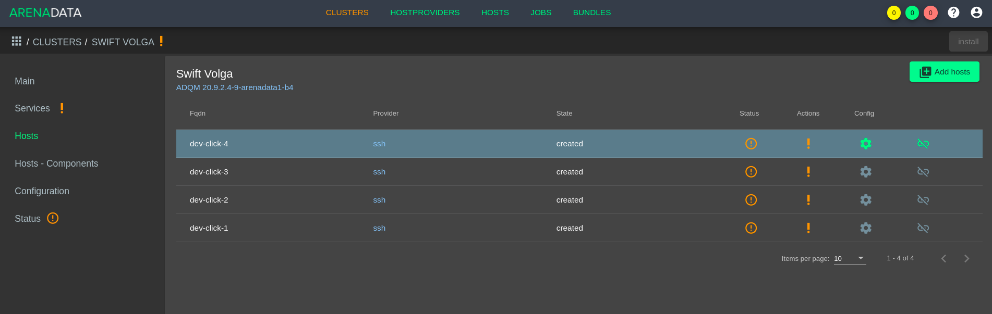Open ssh provider link for dev-click-1
This screenshot has width=992, height=314.
379,228
